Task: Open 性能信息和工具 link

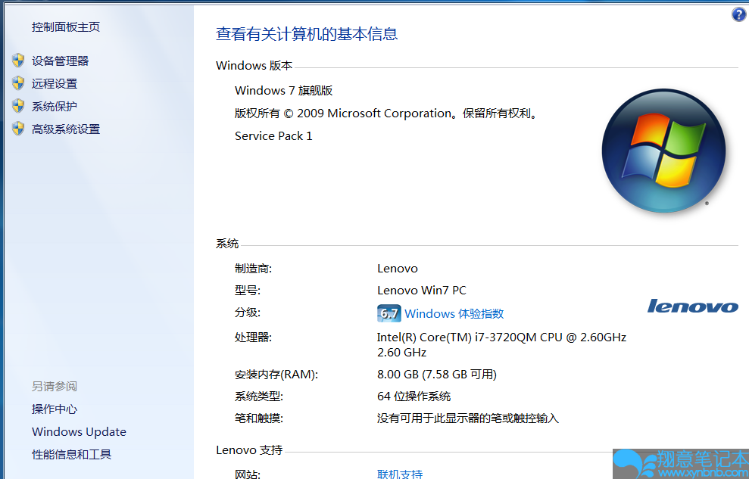Action: click(x=72, y=455)
